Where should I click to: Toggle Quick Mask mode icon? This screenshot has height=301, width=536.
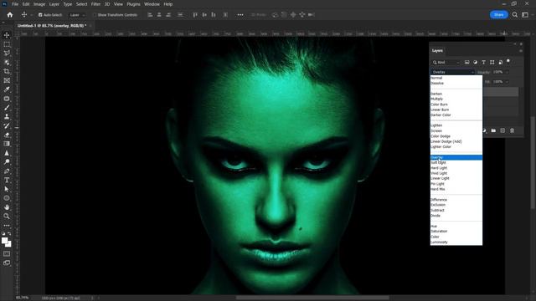(x=7, y=254)
